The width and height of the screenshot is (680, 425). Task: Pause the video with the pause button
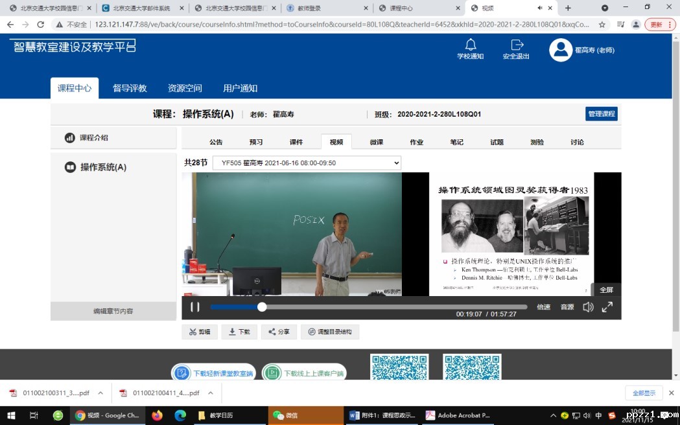coord(195,307)
